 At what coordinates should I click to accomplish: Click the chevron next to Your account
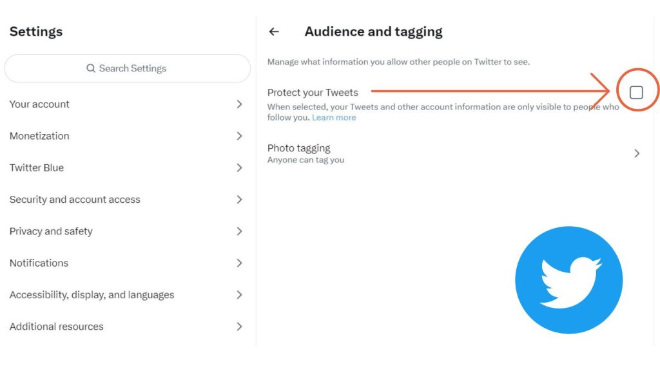coord(239,104)
